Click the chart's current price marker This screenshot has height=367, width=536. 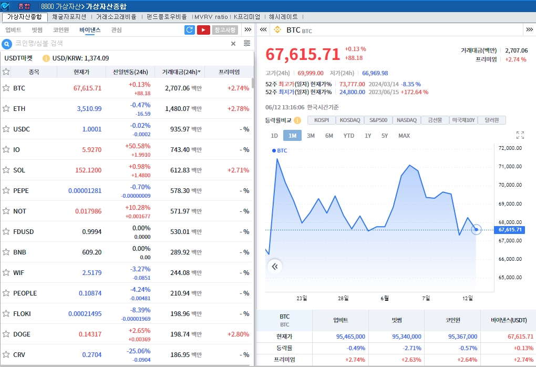[476, 229]
